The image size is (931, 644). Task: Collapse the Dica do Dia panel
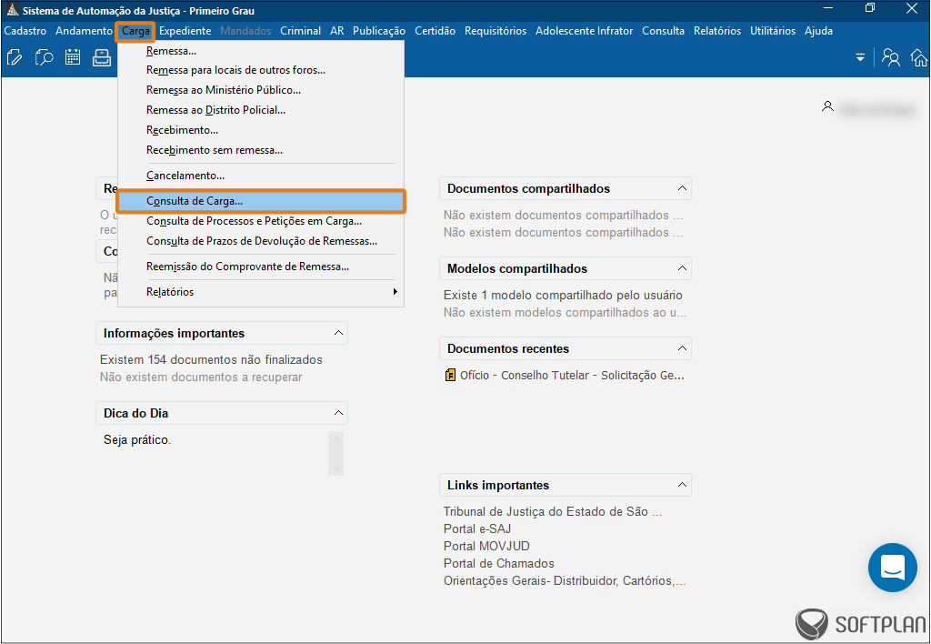338,413
